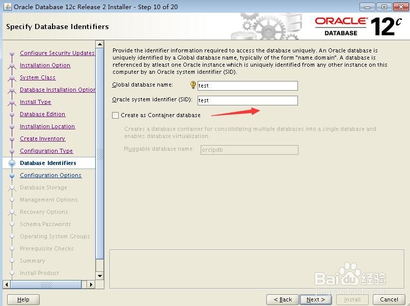Click the message area panel at bottom
This screenshot has width=410, height=306.
point(257,269)
